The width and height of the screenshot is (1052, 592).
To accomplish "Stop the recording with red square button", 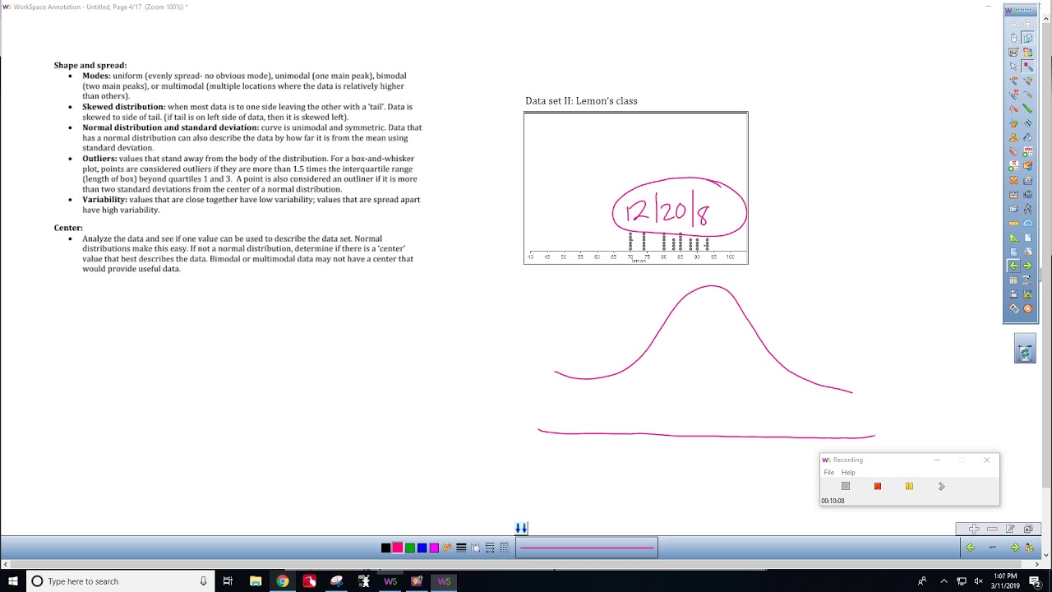I will tap(878, 486).
